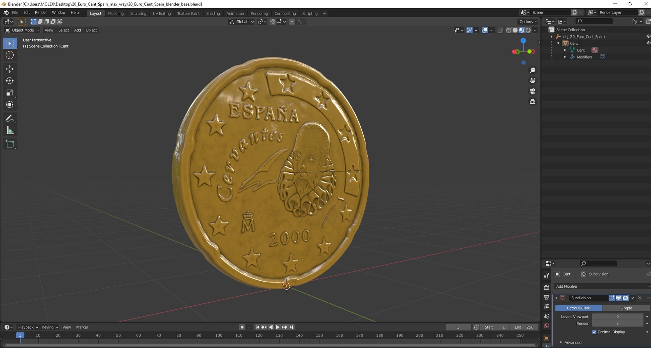Remove the Subdivision modifier with X
This screenshot has width=651, height=348.
tap(639, 298)
